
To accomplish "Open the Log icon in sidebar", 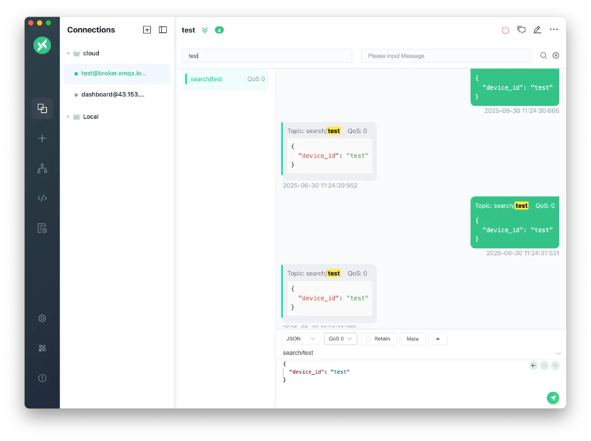I will pos(42,228).
